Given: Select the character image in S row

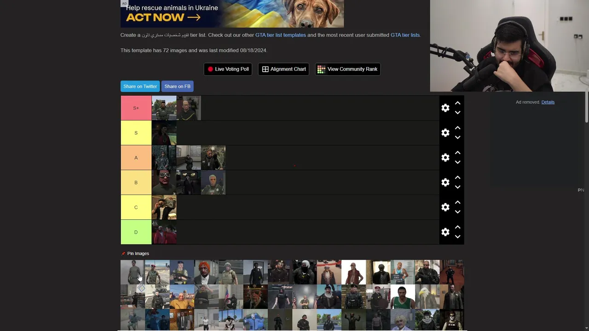Looking at the screenshot, I should point(164,133).
